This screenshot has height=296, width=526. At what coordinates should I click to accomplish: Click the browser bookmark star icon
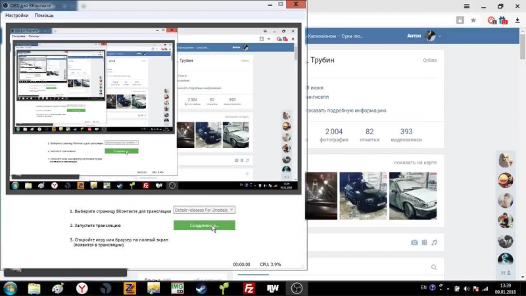(x=473, y=20)
